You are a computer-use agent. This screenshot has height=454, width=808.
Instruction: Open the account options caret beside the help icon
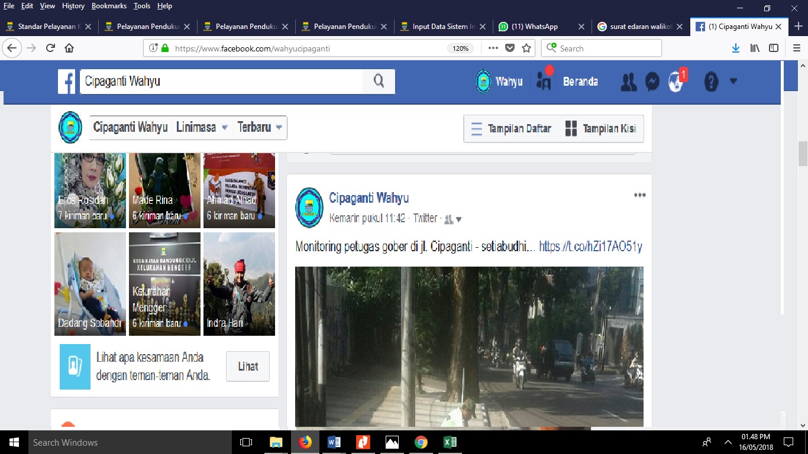(733, 81)
